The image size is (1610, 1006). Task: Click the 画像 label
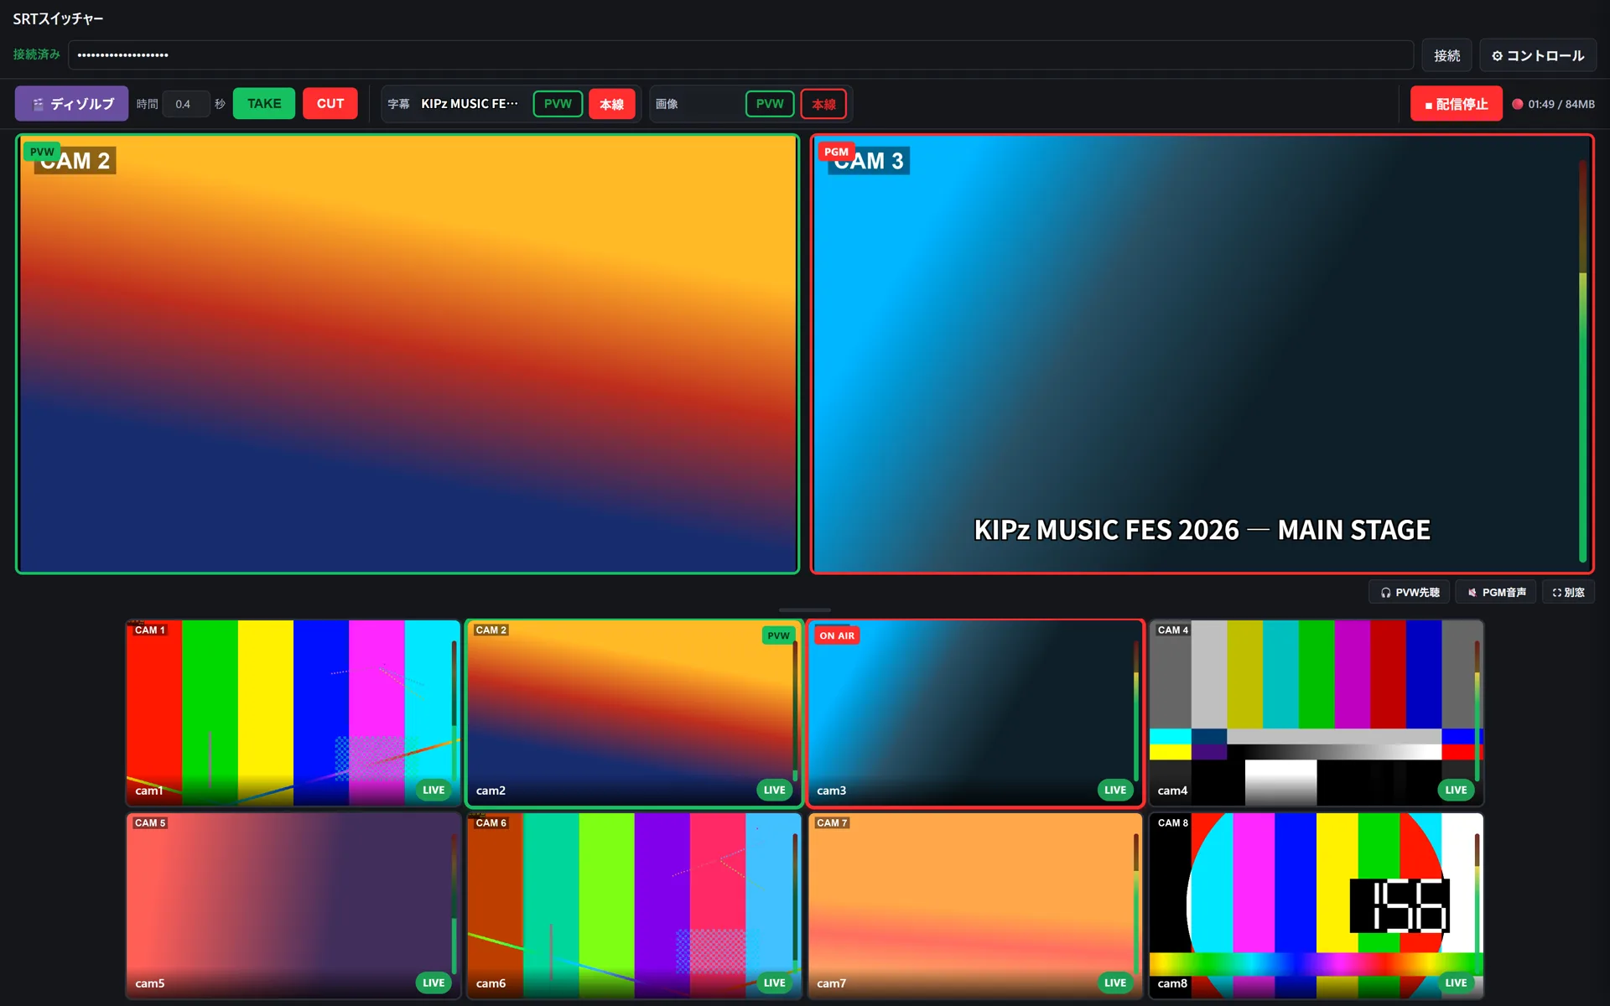pyautogui.click(x=667, y=104)
